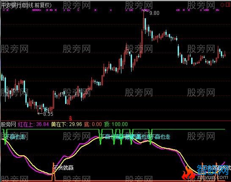
Task: Click the red S marker below candles
Action: pyautogui.click(x=71, y=118)
